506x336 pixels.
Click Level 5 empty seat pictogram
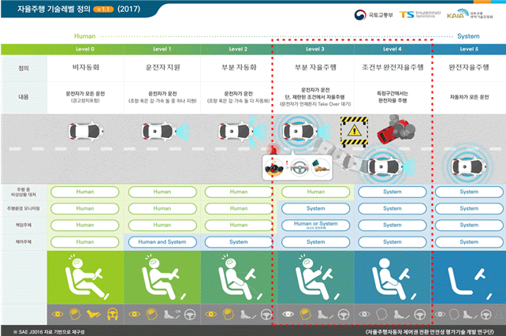pyautogui.click(x=470, y=281)
